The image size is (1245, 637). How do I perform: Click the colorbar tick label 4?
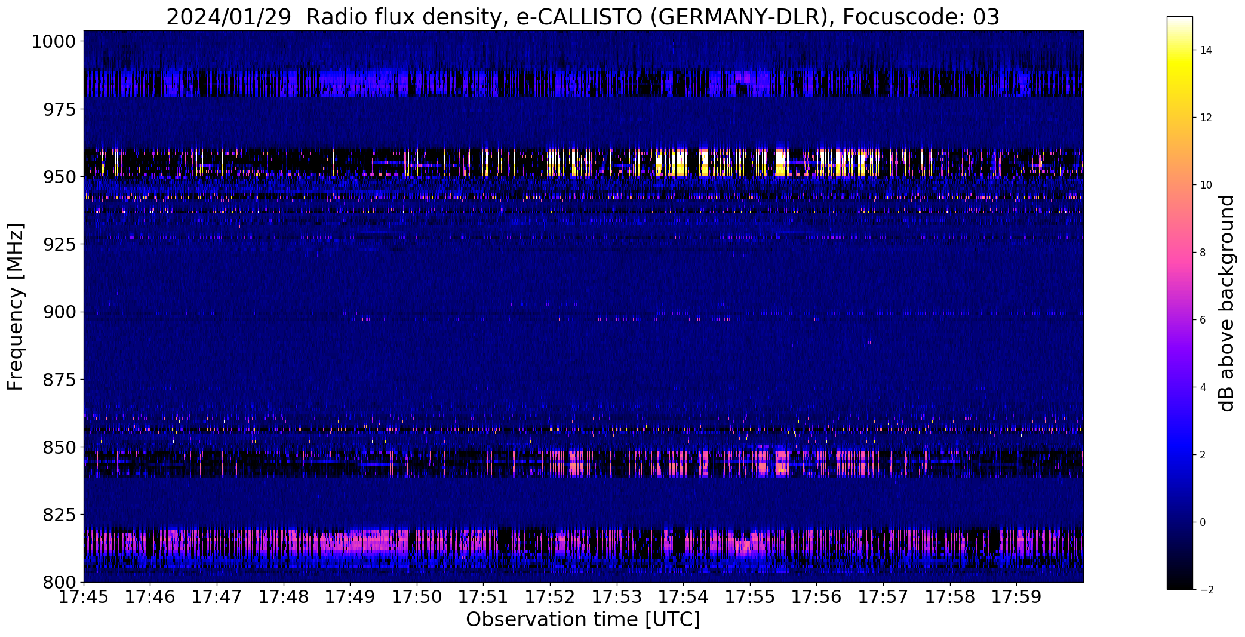pyautogui.click(x=1203, y=387)
